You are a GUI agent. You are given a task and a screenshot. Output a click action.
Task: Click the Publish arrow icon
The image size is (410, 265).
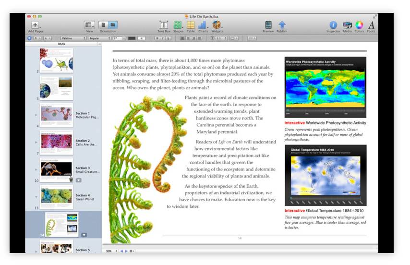[282, 25]
